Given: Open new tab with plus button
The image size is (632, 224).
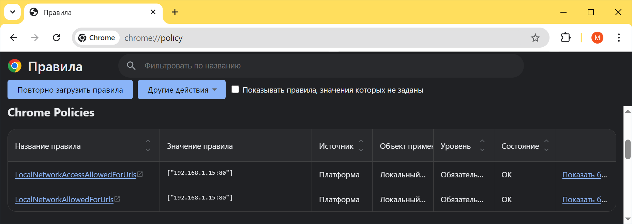Looking at the screenshot, I should point(175,12).
